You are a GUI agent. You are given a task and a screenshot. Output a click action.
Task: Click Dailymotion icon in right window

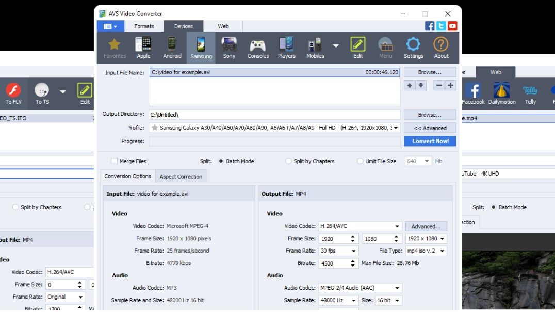click(x=502, y=93)
